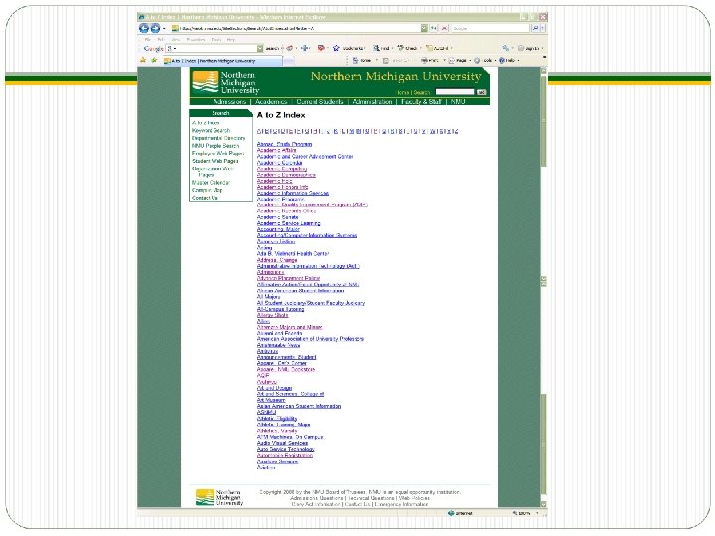Open American Association of University Professors link
Viewport: 715px width, 536px height.
pyautogui.click(x=311, y=339)
